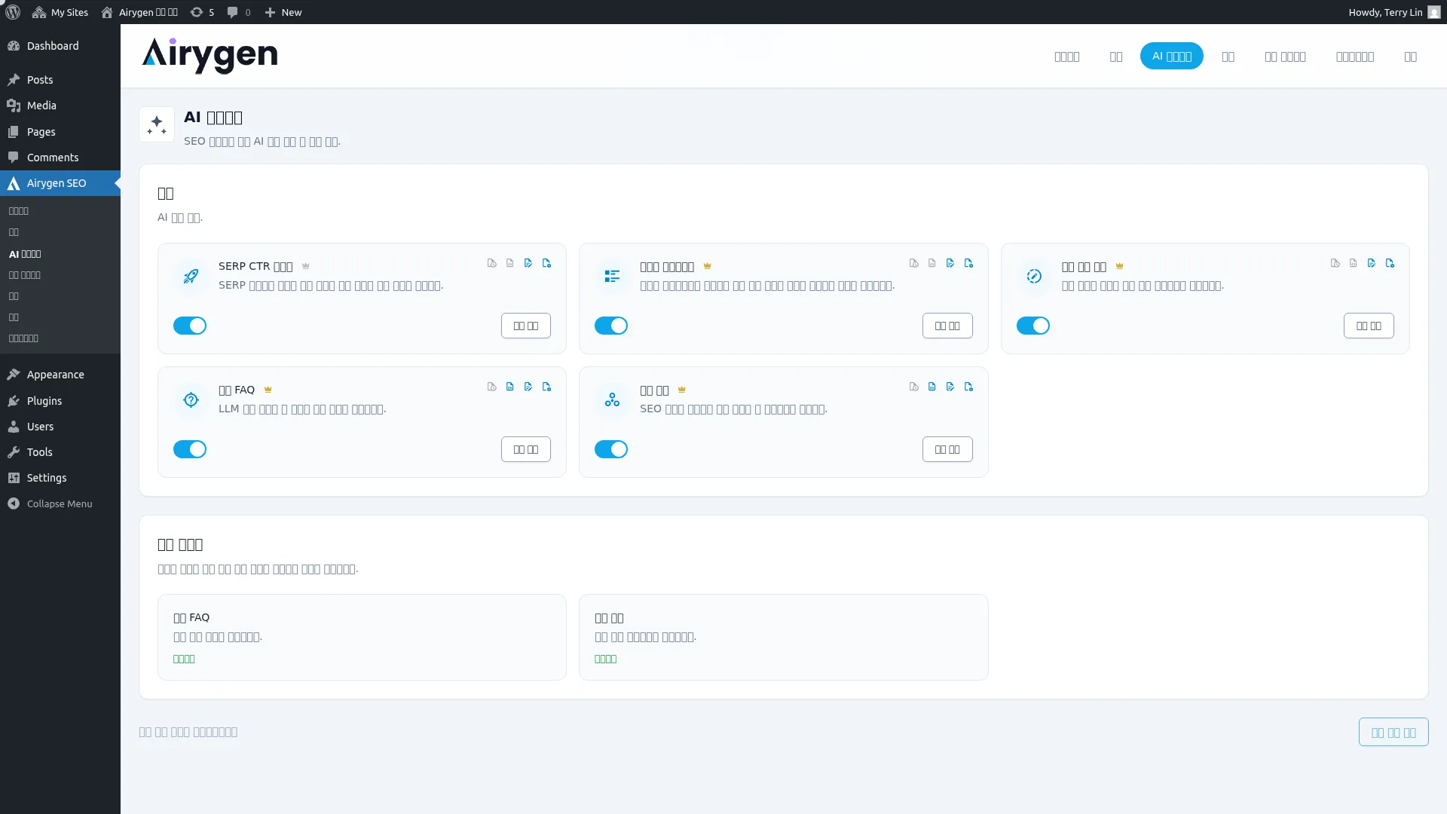Click document-edit icon on the nodes-icon card
Screen dimensions: 1447x814
pyautogui.click(x=950, y=387)
